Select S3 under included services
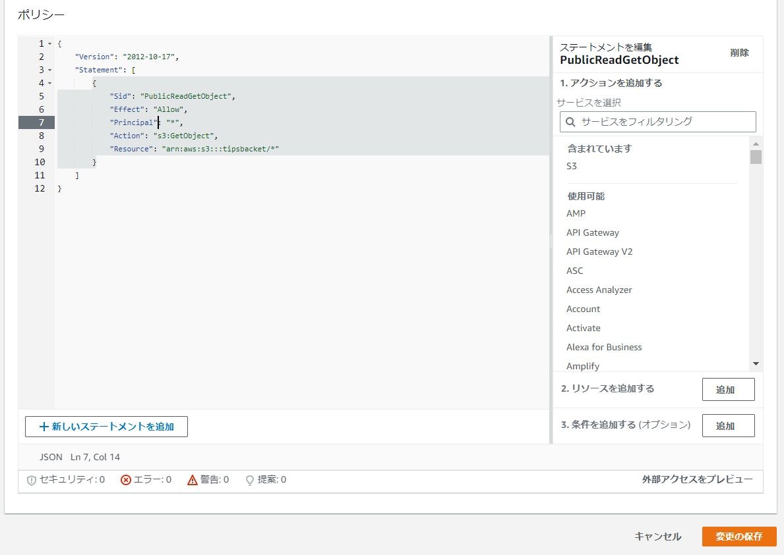 pos(572,166)
